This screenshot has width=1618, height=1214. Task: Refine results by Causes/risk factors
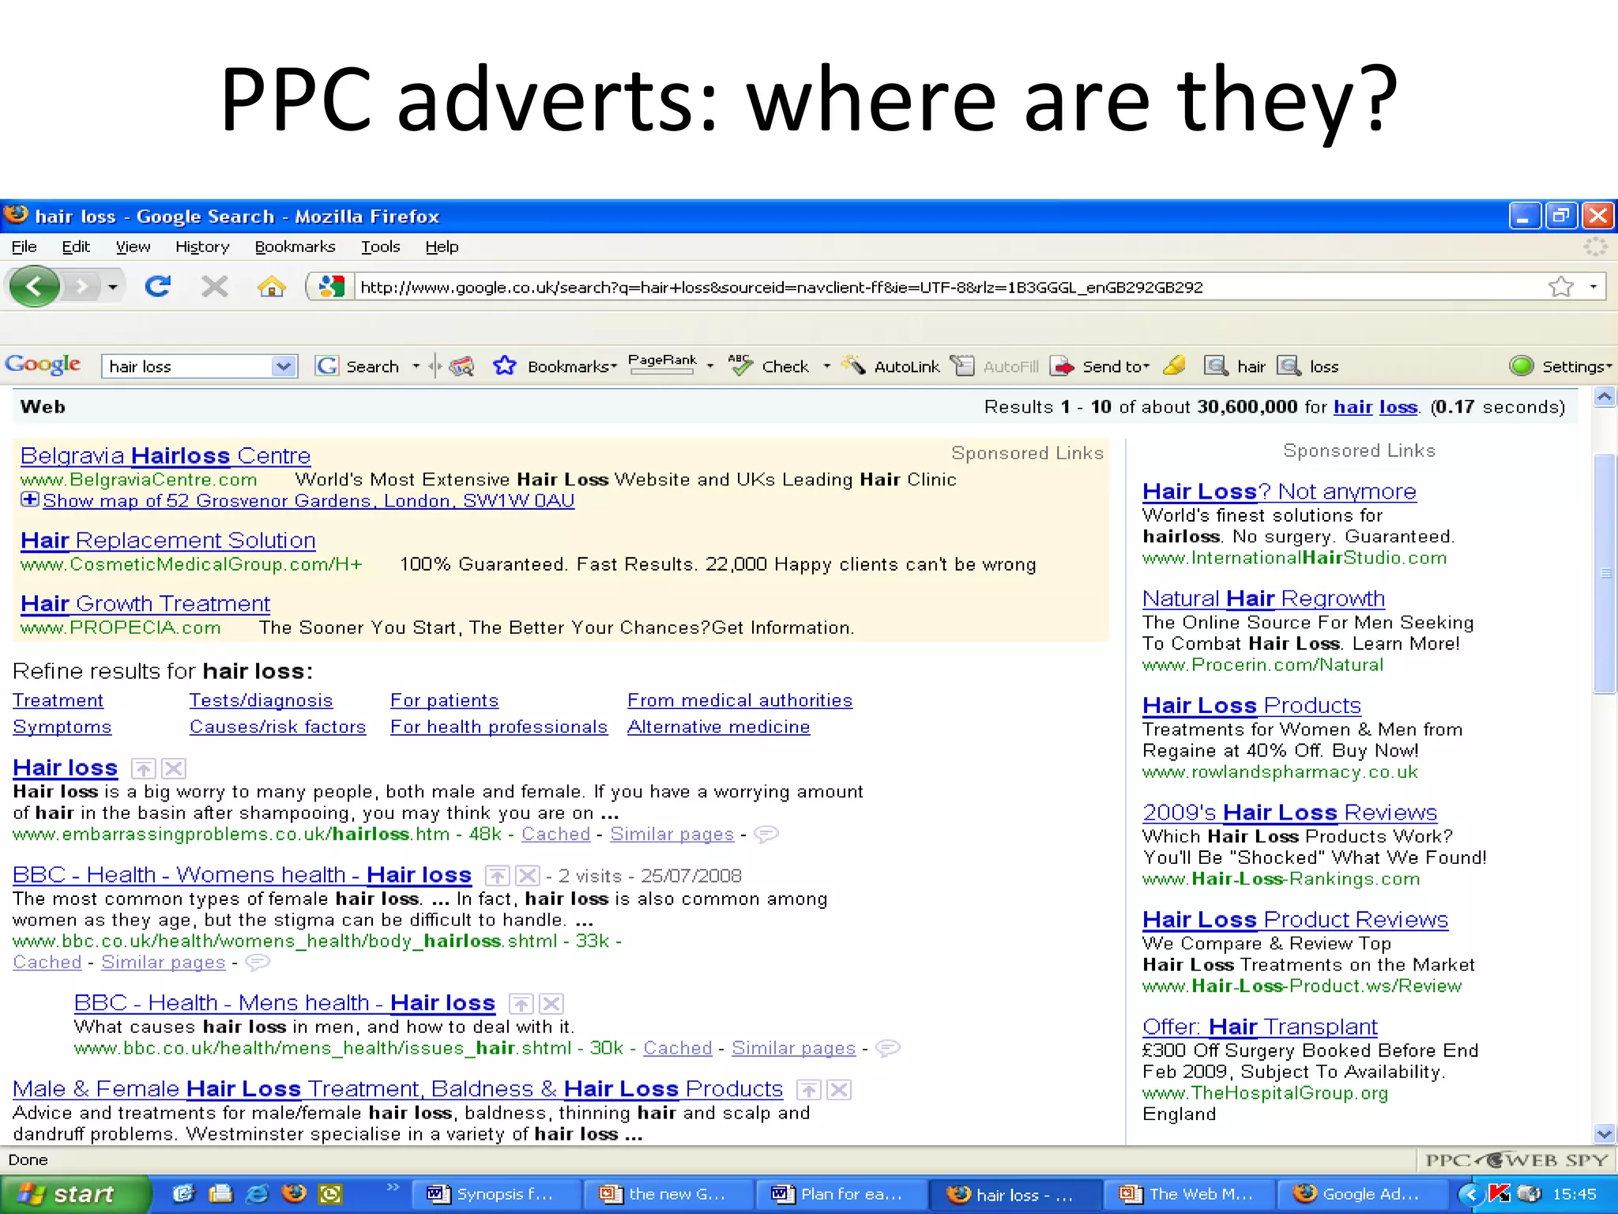[x=277, y=726]
